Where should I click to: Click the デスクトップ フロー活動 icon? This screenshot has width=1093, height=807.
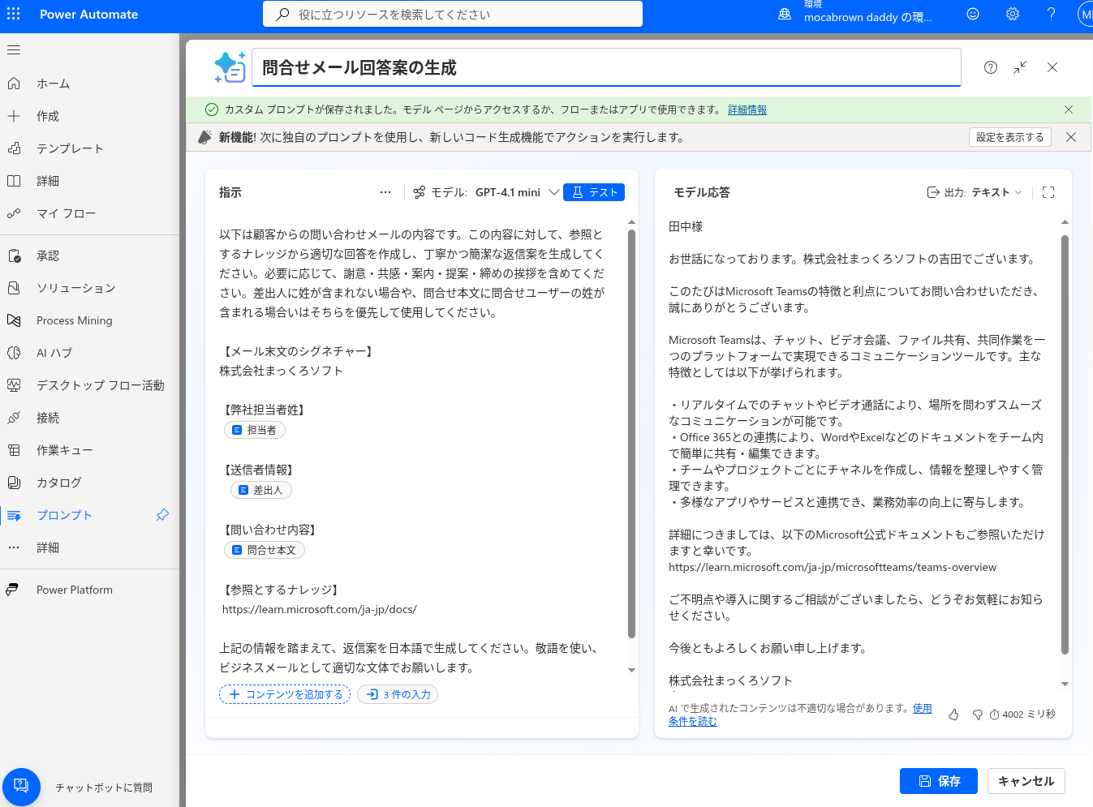14,385
